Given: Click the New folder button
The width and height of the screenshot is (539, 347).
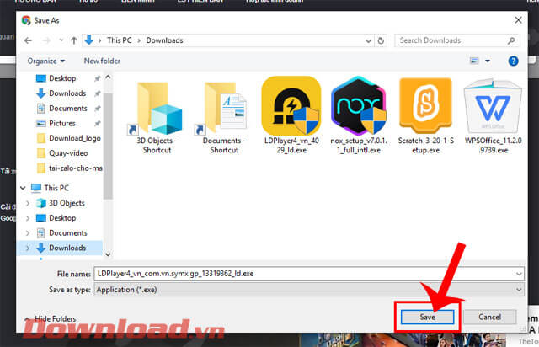Looking at the screenshot, I should click(x=102, y=61).
